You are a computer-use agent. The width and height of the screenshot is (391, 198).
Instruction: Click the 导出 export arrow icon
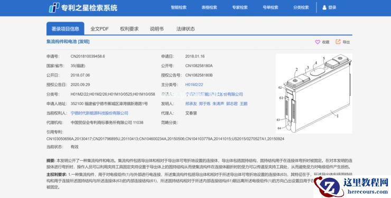pos(338,42)
